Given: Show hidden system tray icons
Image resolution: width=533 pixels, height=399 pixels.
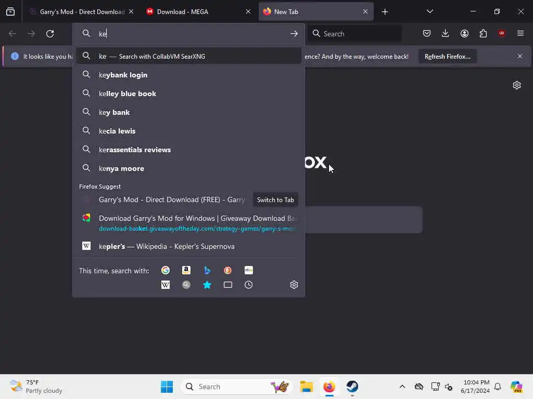Looking at the screenshot, I should [x=402, y=387].
